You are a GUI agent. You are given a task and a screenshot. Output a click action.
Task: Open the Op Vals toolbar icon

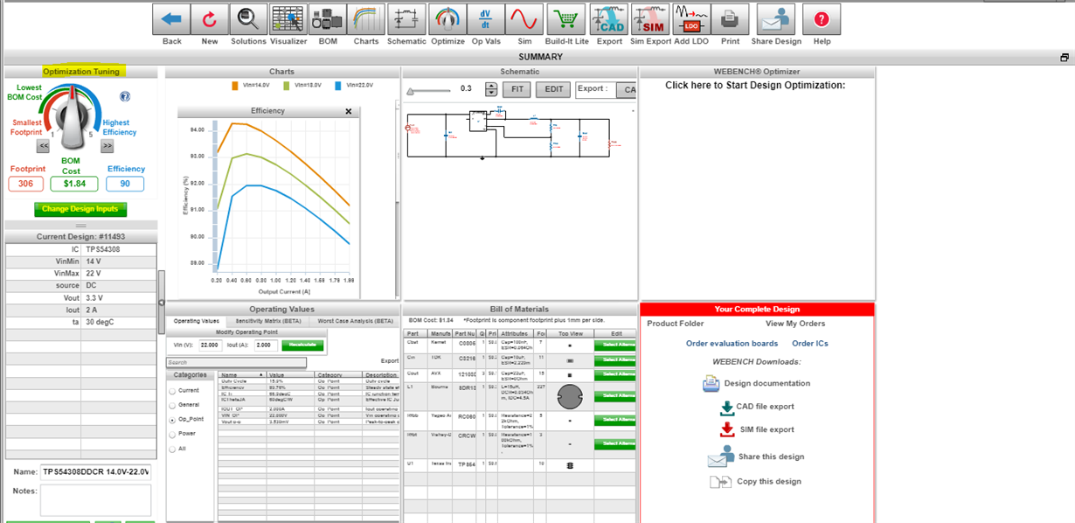point(486,19)
